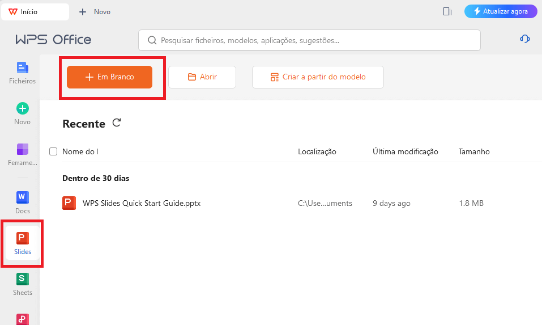Screen dimensions: 542x325
Task: Open Sheets from the sidebar
Action: coord(22,284)
